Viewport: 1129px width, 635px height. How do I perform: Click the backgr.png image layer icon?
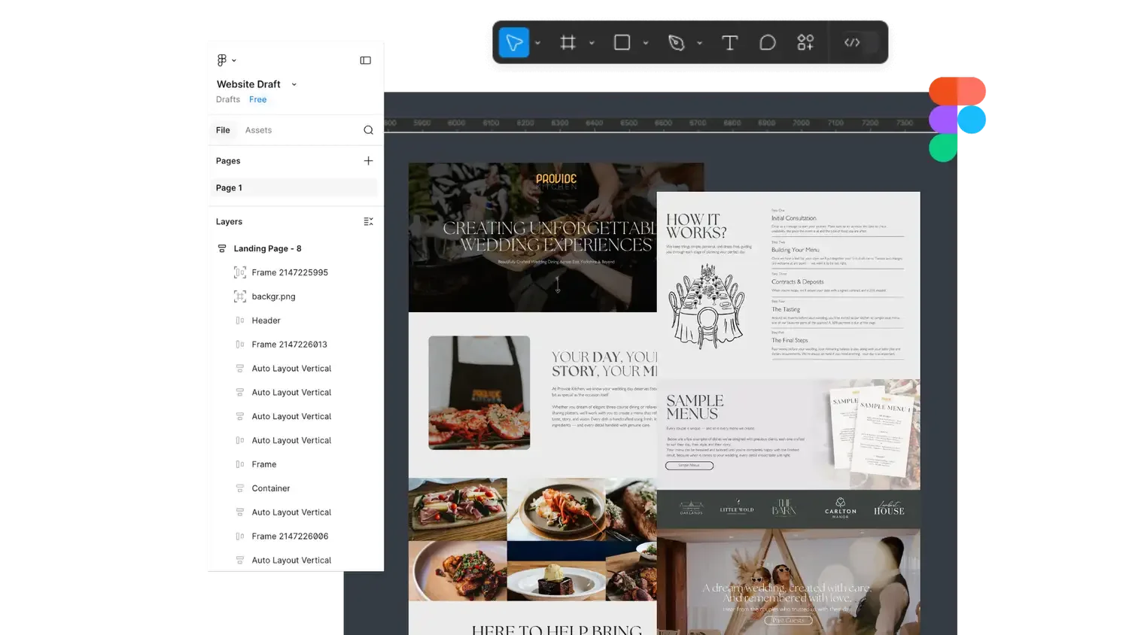pos(240,296)
